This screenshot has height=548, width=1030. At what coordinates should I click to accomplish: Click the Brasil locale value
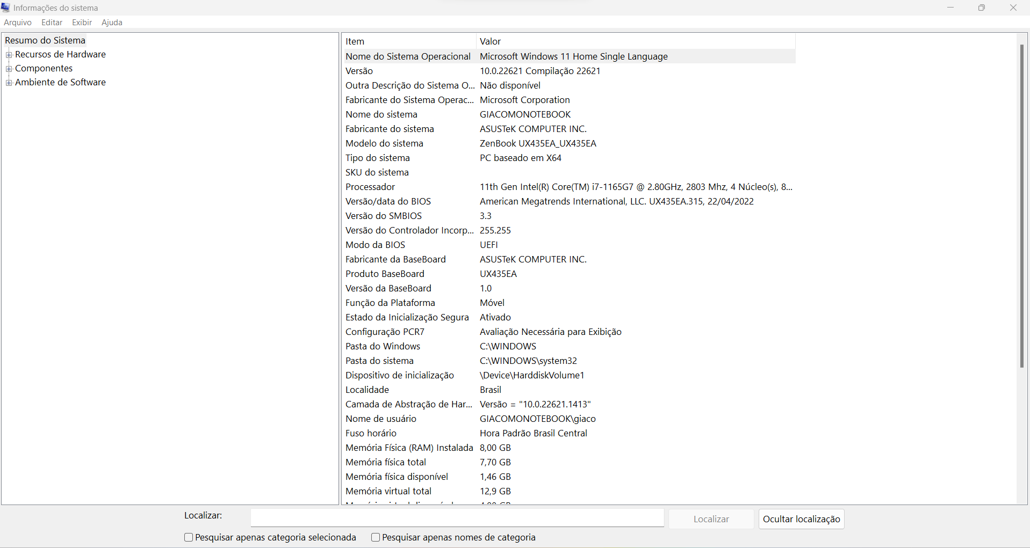(x=491, y=390)
